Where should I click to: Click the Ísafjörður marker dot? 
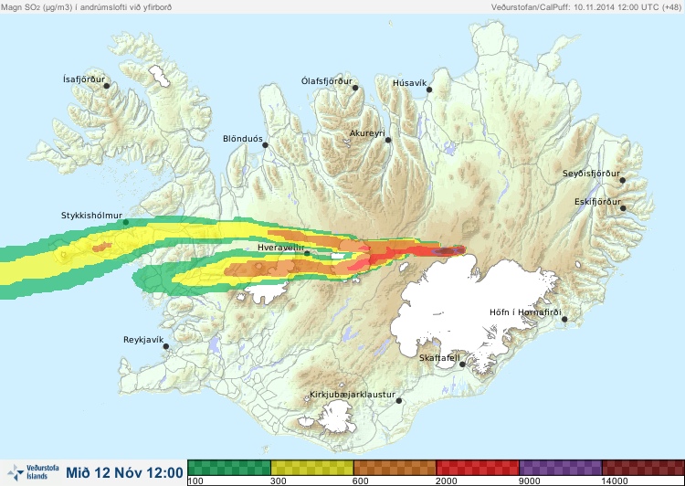pos(106,86)
